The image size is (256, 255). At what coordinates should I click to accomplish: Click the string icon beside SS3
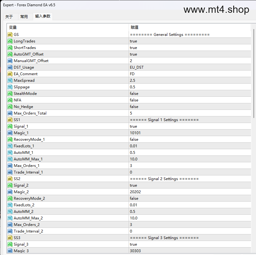(x=10, y=238)
